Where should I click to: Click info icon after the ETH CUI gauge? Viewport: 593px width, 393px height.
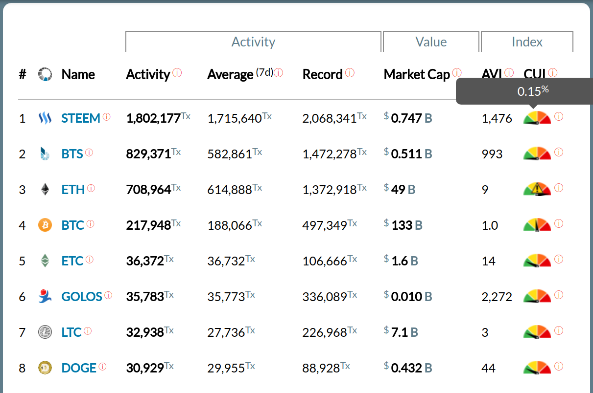pyautogui.click(x=559, y=188)
